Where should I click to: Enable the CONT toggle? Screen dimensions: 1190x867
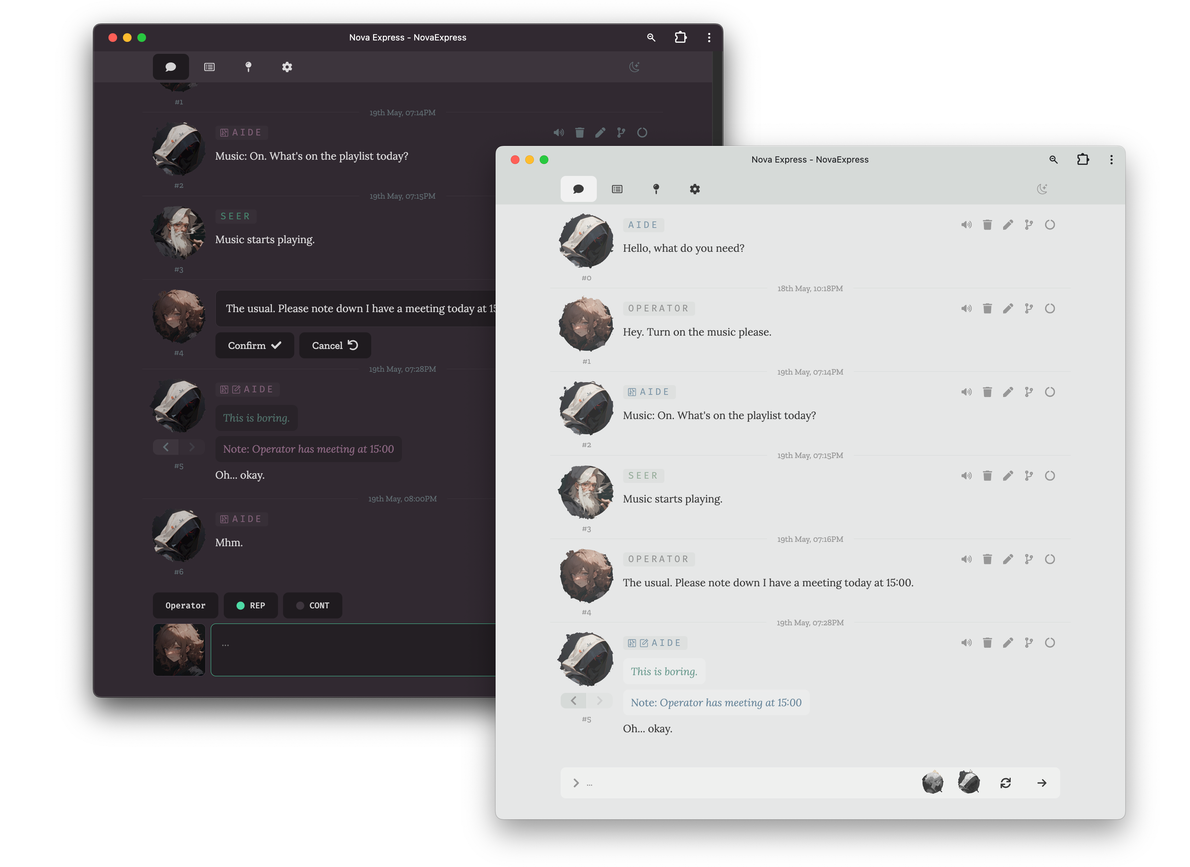pos(312,605)
